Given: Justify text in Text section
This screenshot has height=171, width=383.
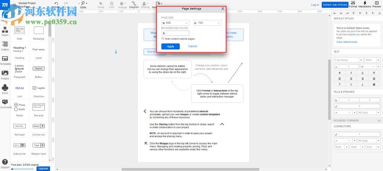Looking at the screenshot, I should 374,79.
